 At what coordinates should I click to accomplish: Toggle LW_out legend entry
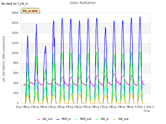(45, 119)
